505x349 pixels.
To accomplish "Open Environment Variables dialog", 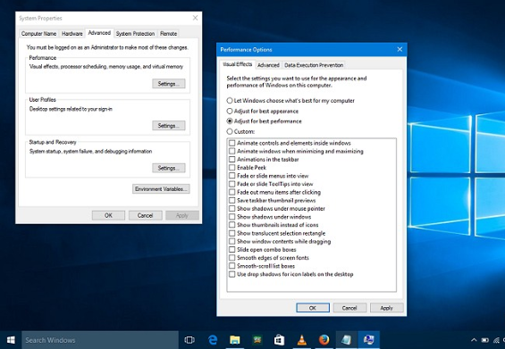I will pyautogui.click(x=161, y=189).
